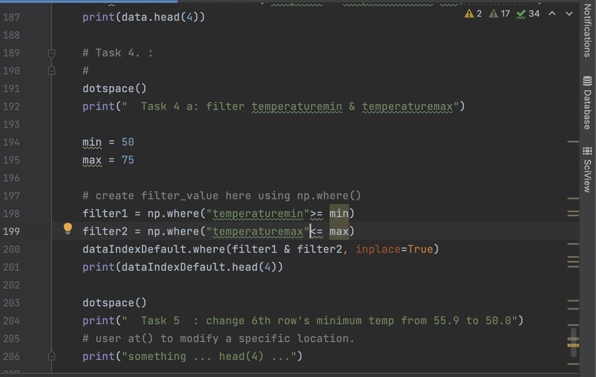The width and height of the screenshot is (596, 377).
Task: Click highlighted 'min' argument on line 198
Action: pos(339,213)
